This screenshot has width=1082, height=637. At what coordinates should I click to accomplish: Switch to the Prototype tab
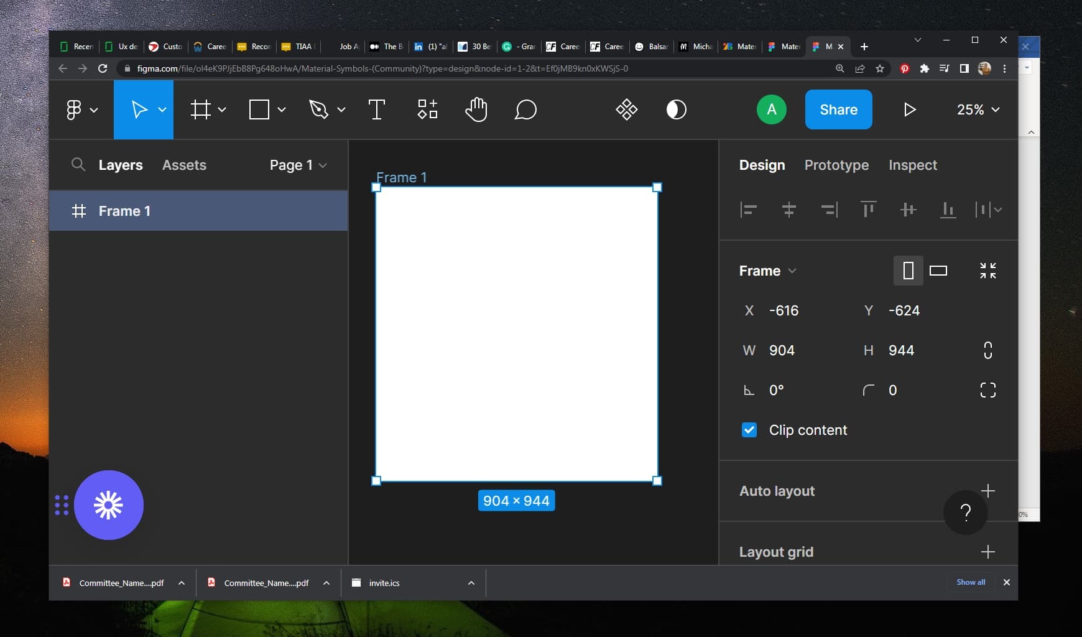(x=836, y=165)
